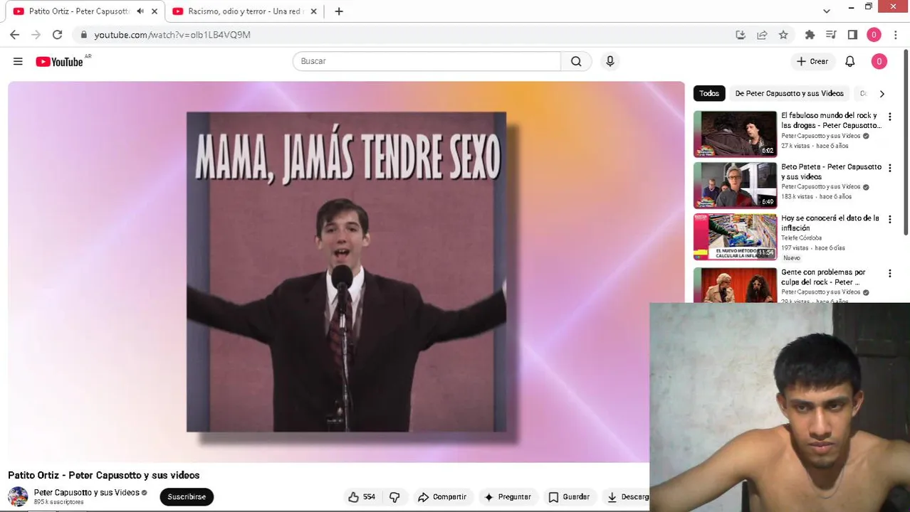Open Hoy se conocerá el dato title
Viewport: 910px width, 512px height.
tap(830, 223)
